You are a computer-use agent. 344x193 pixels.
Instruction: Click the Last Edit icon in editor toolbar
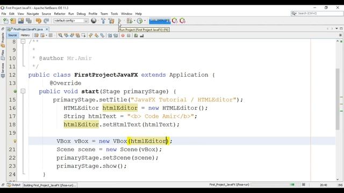pyautogui.click(x=37, y=35)
